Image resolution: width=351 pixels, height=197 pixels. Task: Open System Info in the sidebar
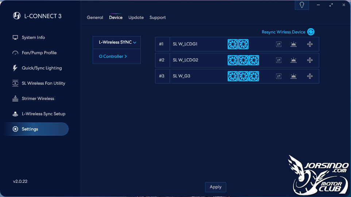pyautogui.click(x=33, y=37)
